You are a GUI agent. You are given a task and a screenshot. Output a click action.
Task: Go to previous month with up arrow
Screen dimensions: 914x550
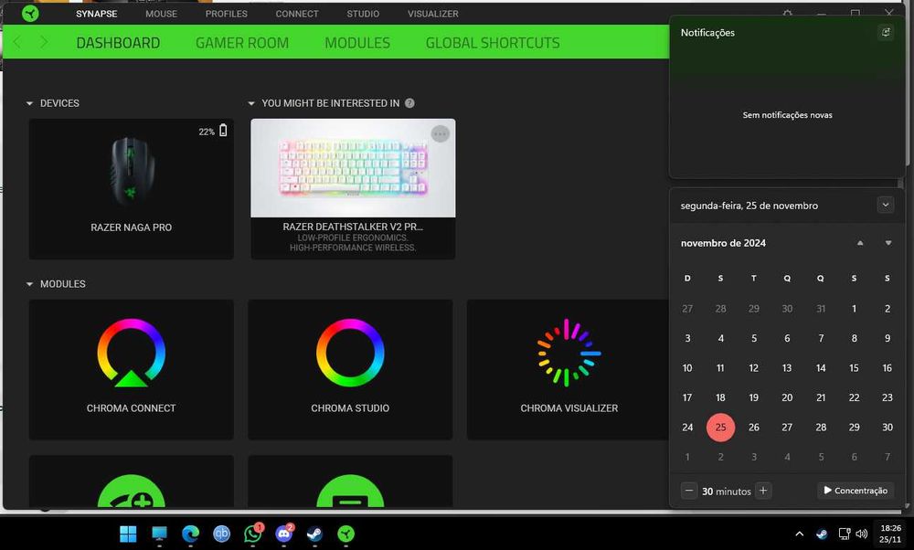click(x=860, y=243)
